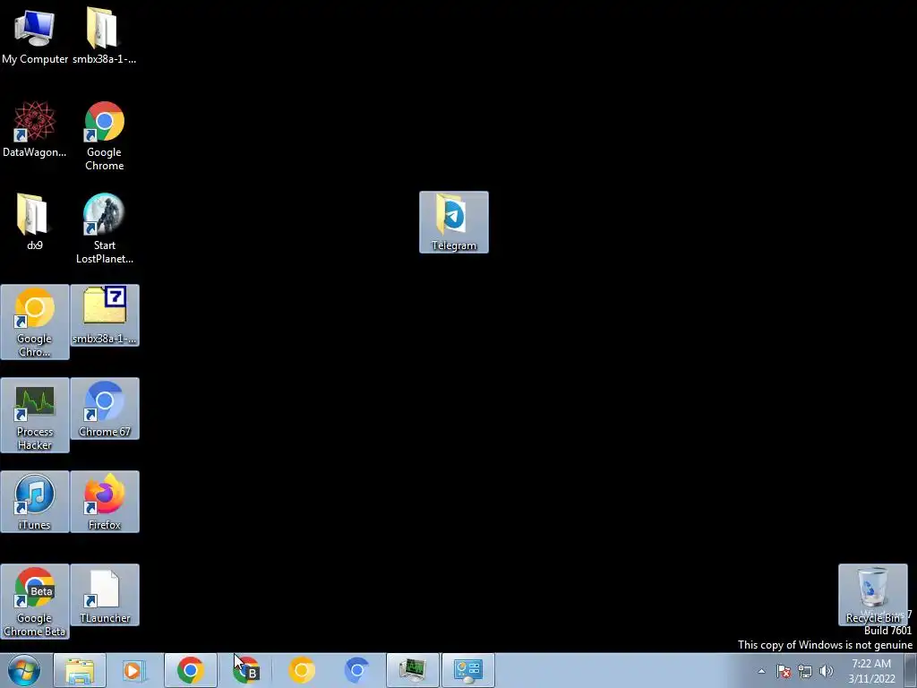
Task: Select the Google Chrome Beta shortcut
Action: pyautogui.click(x=35, y=601)
